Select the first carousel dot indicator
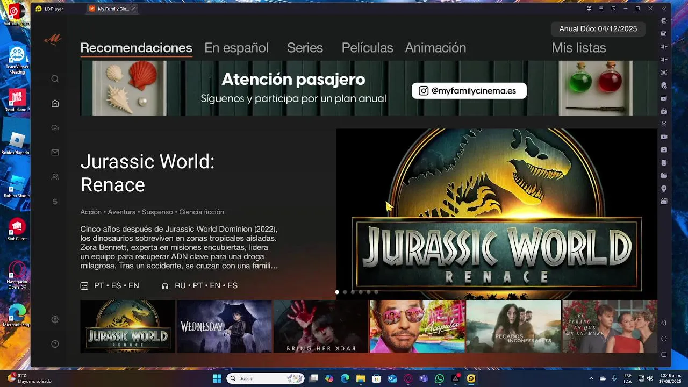The width and height of the screenshot is (688, 387). tap(337, 292)
